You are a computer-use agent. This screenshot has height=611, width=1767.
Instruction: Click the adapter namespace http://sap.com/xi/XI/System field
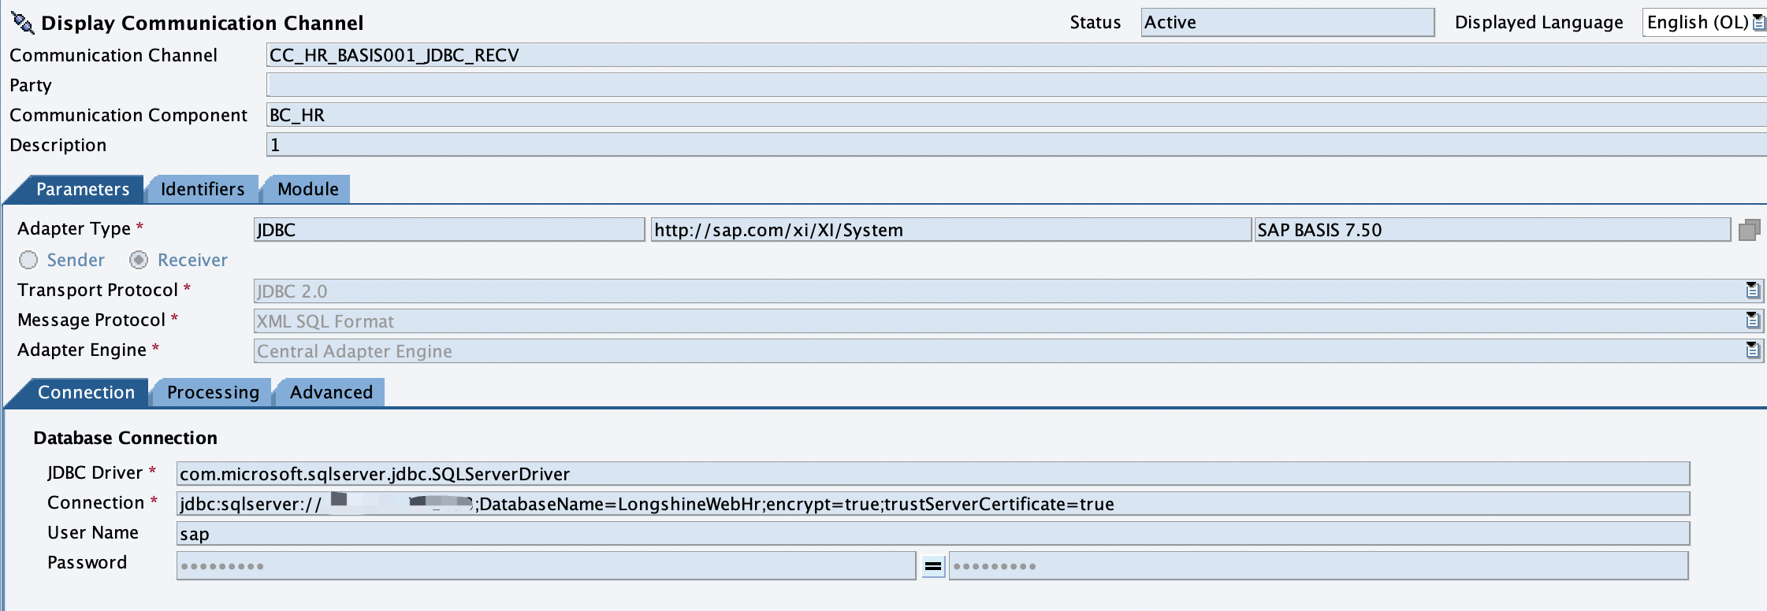point(950,230)
